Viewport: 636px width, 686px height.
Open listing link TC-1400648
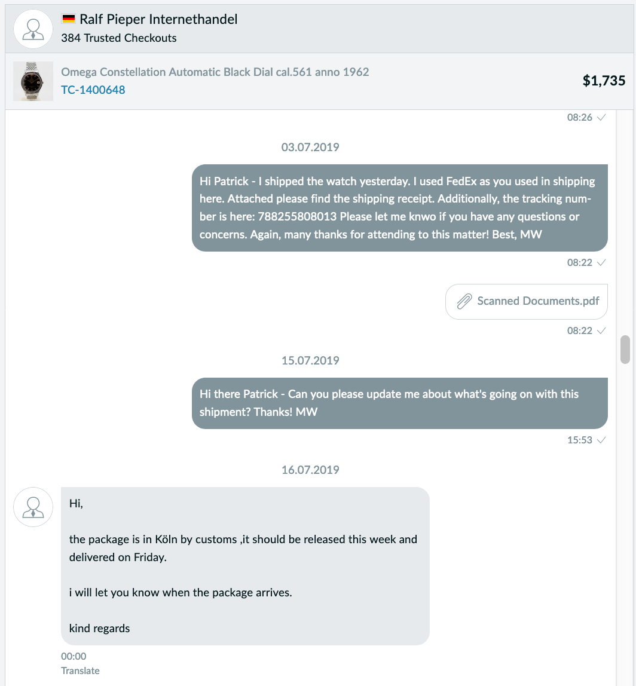(x=93, y=90)
